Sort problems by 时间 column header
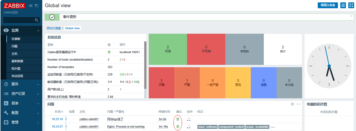Viewport: 356px width, 131px height. coord(58,112)
